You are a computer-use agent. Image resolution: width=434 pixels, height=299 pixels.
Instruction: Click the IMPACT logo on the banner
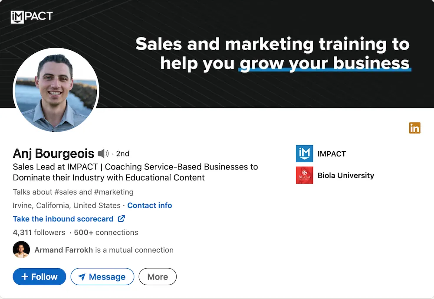[x=31, y=16]
